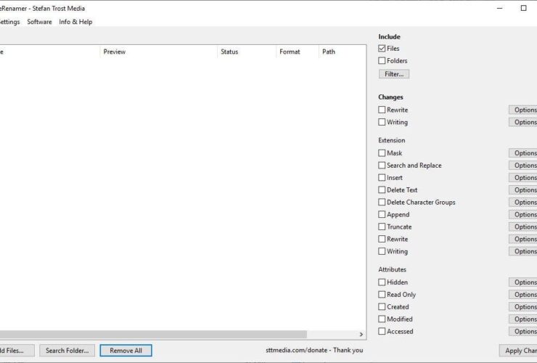
Task: Toggle the Read Only attribute checkbox
Action: (382, 295)
